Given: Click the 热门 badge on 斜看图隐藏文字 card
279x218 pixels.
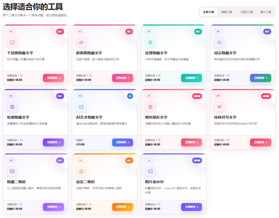Looking at the screenshot, I should tap(129, 32).
